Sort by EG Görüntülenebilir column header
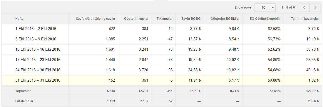This screenshot has height=107, width=323. point(265,19)
